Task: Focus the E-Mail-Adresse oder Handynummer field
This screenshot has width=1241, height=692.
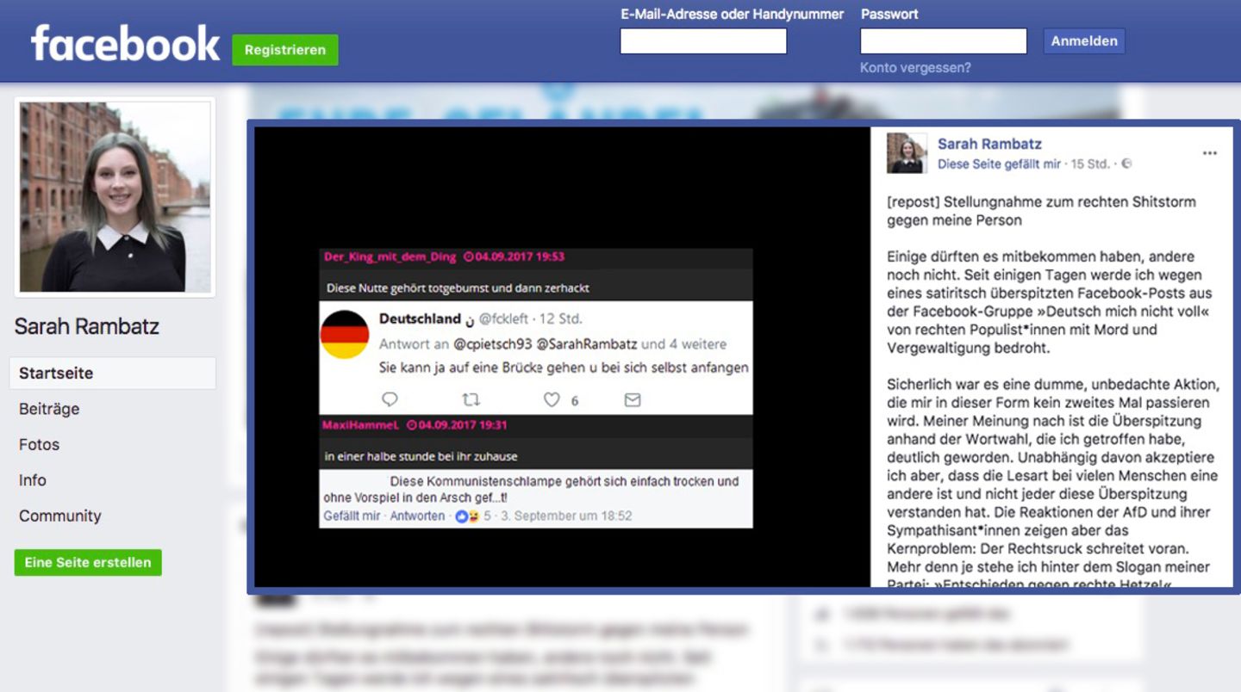Action: [x=703, y=41]
